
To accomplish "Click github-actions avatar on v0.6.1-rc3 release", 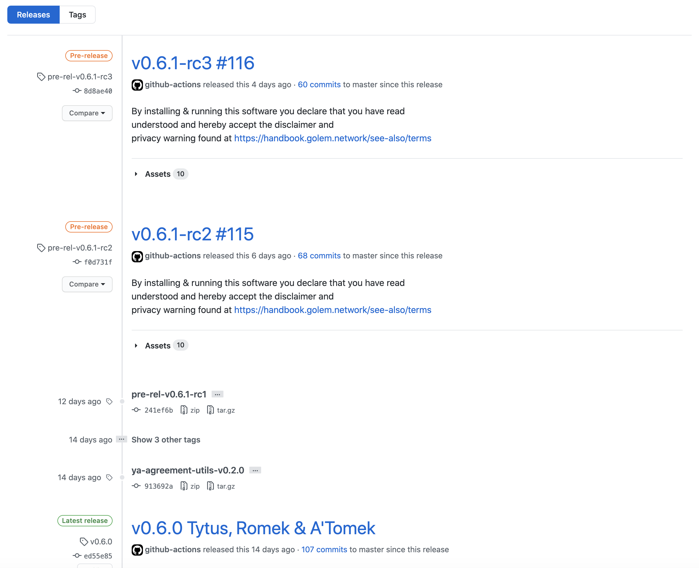I will tap(137, 85).
